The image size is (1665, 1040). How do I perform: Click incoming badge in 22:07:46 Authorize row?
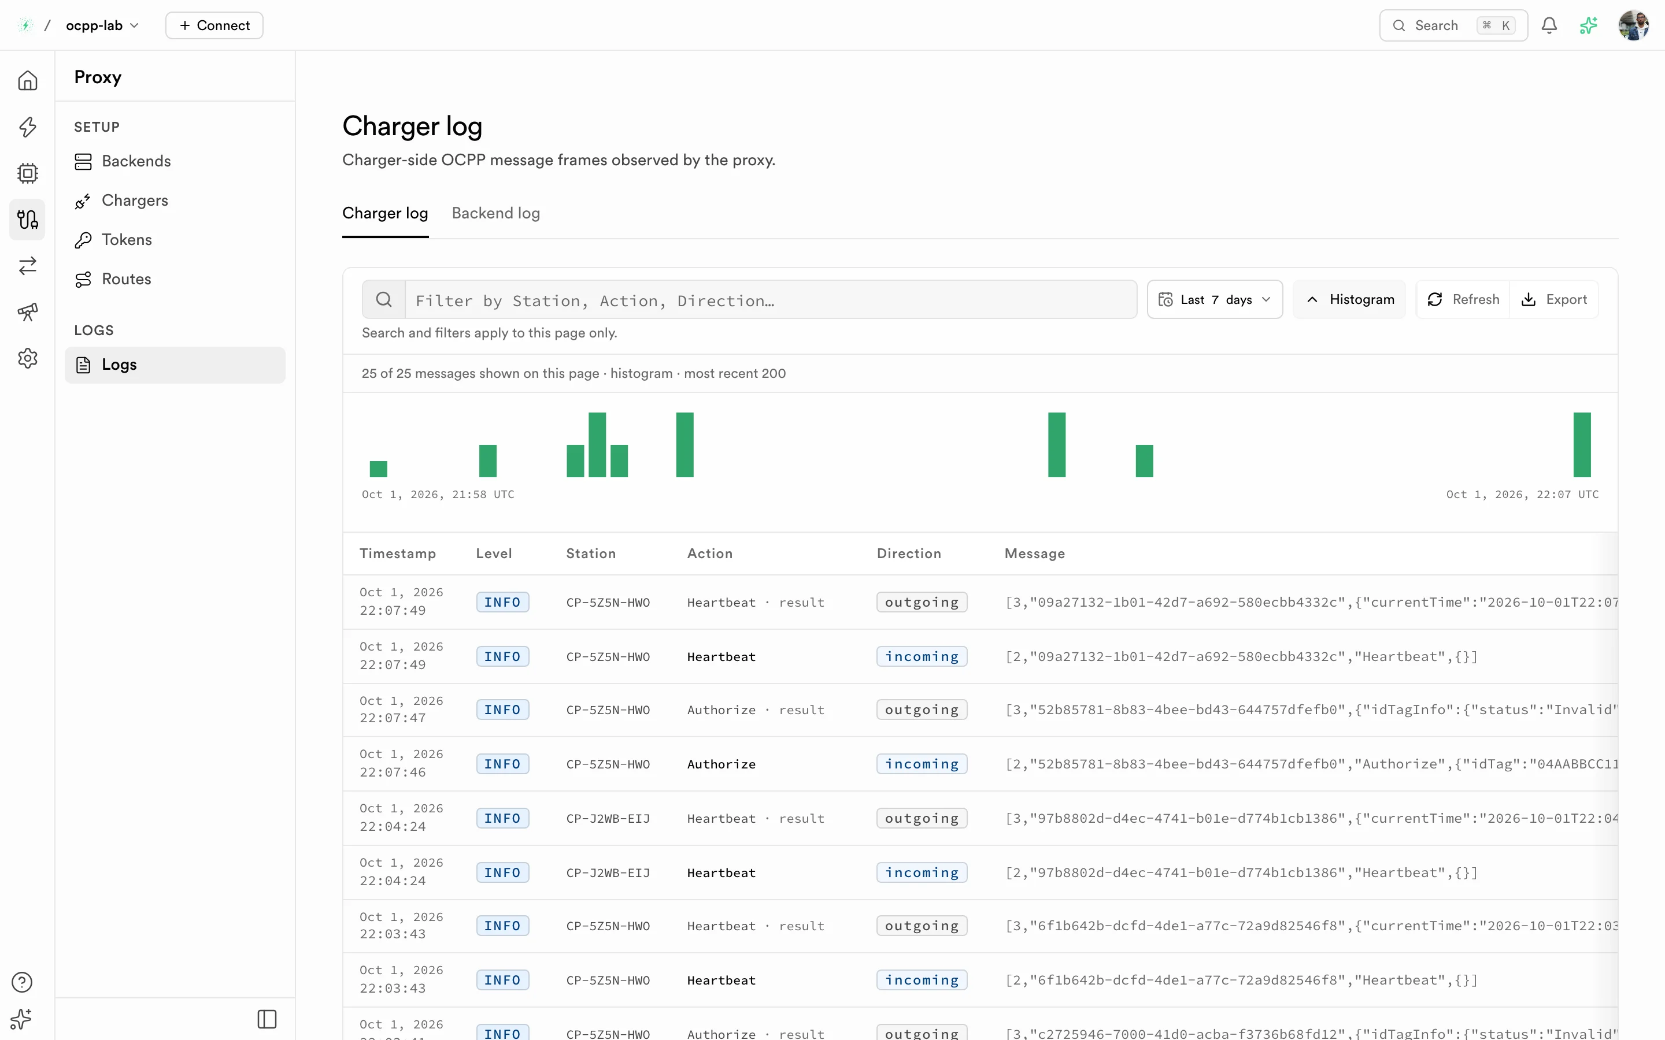(x=922, y=763)
